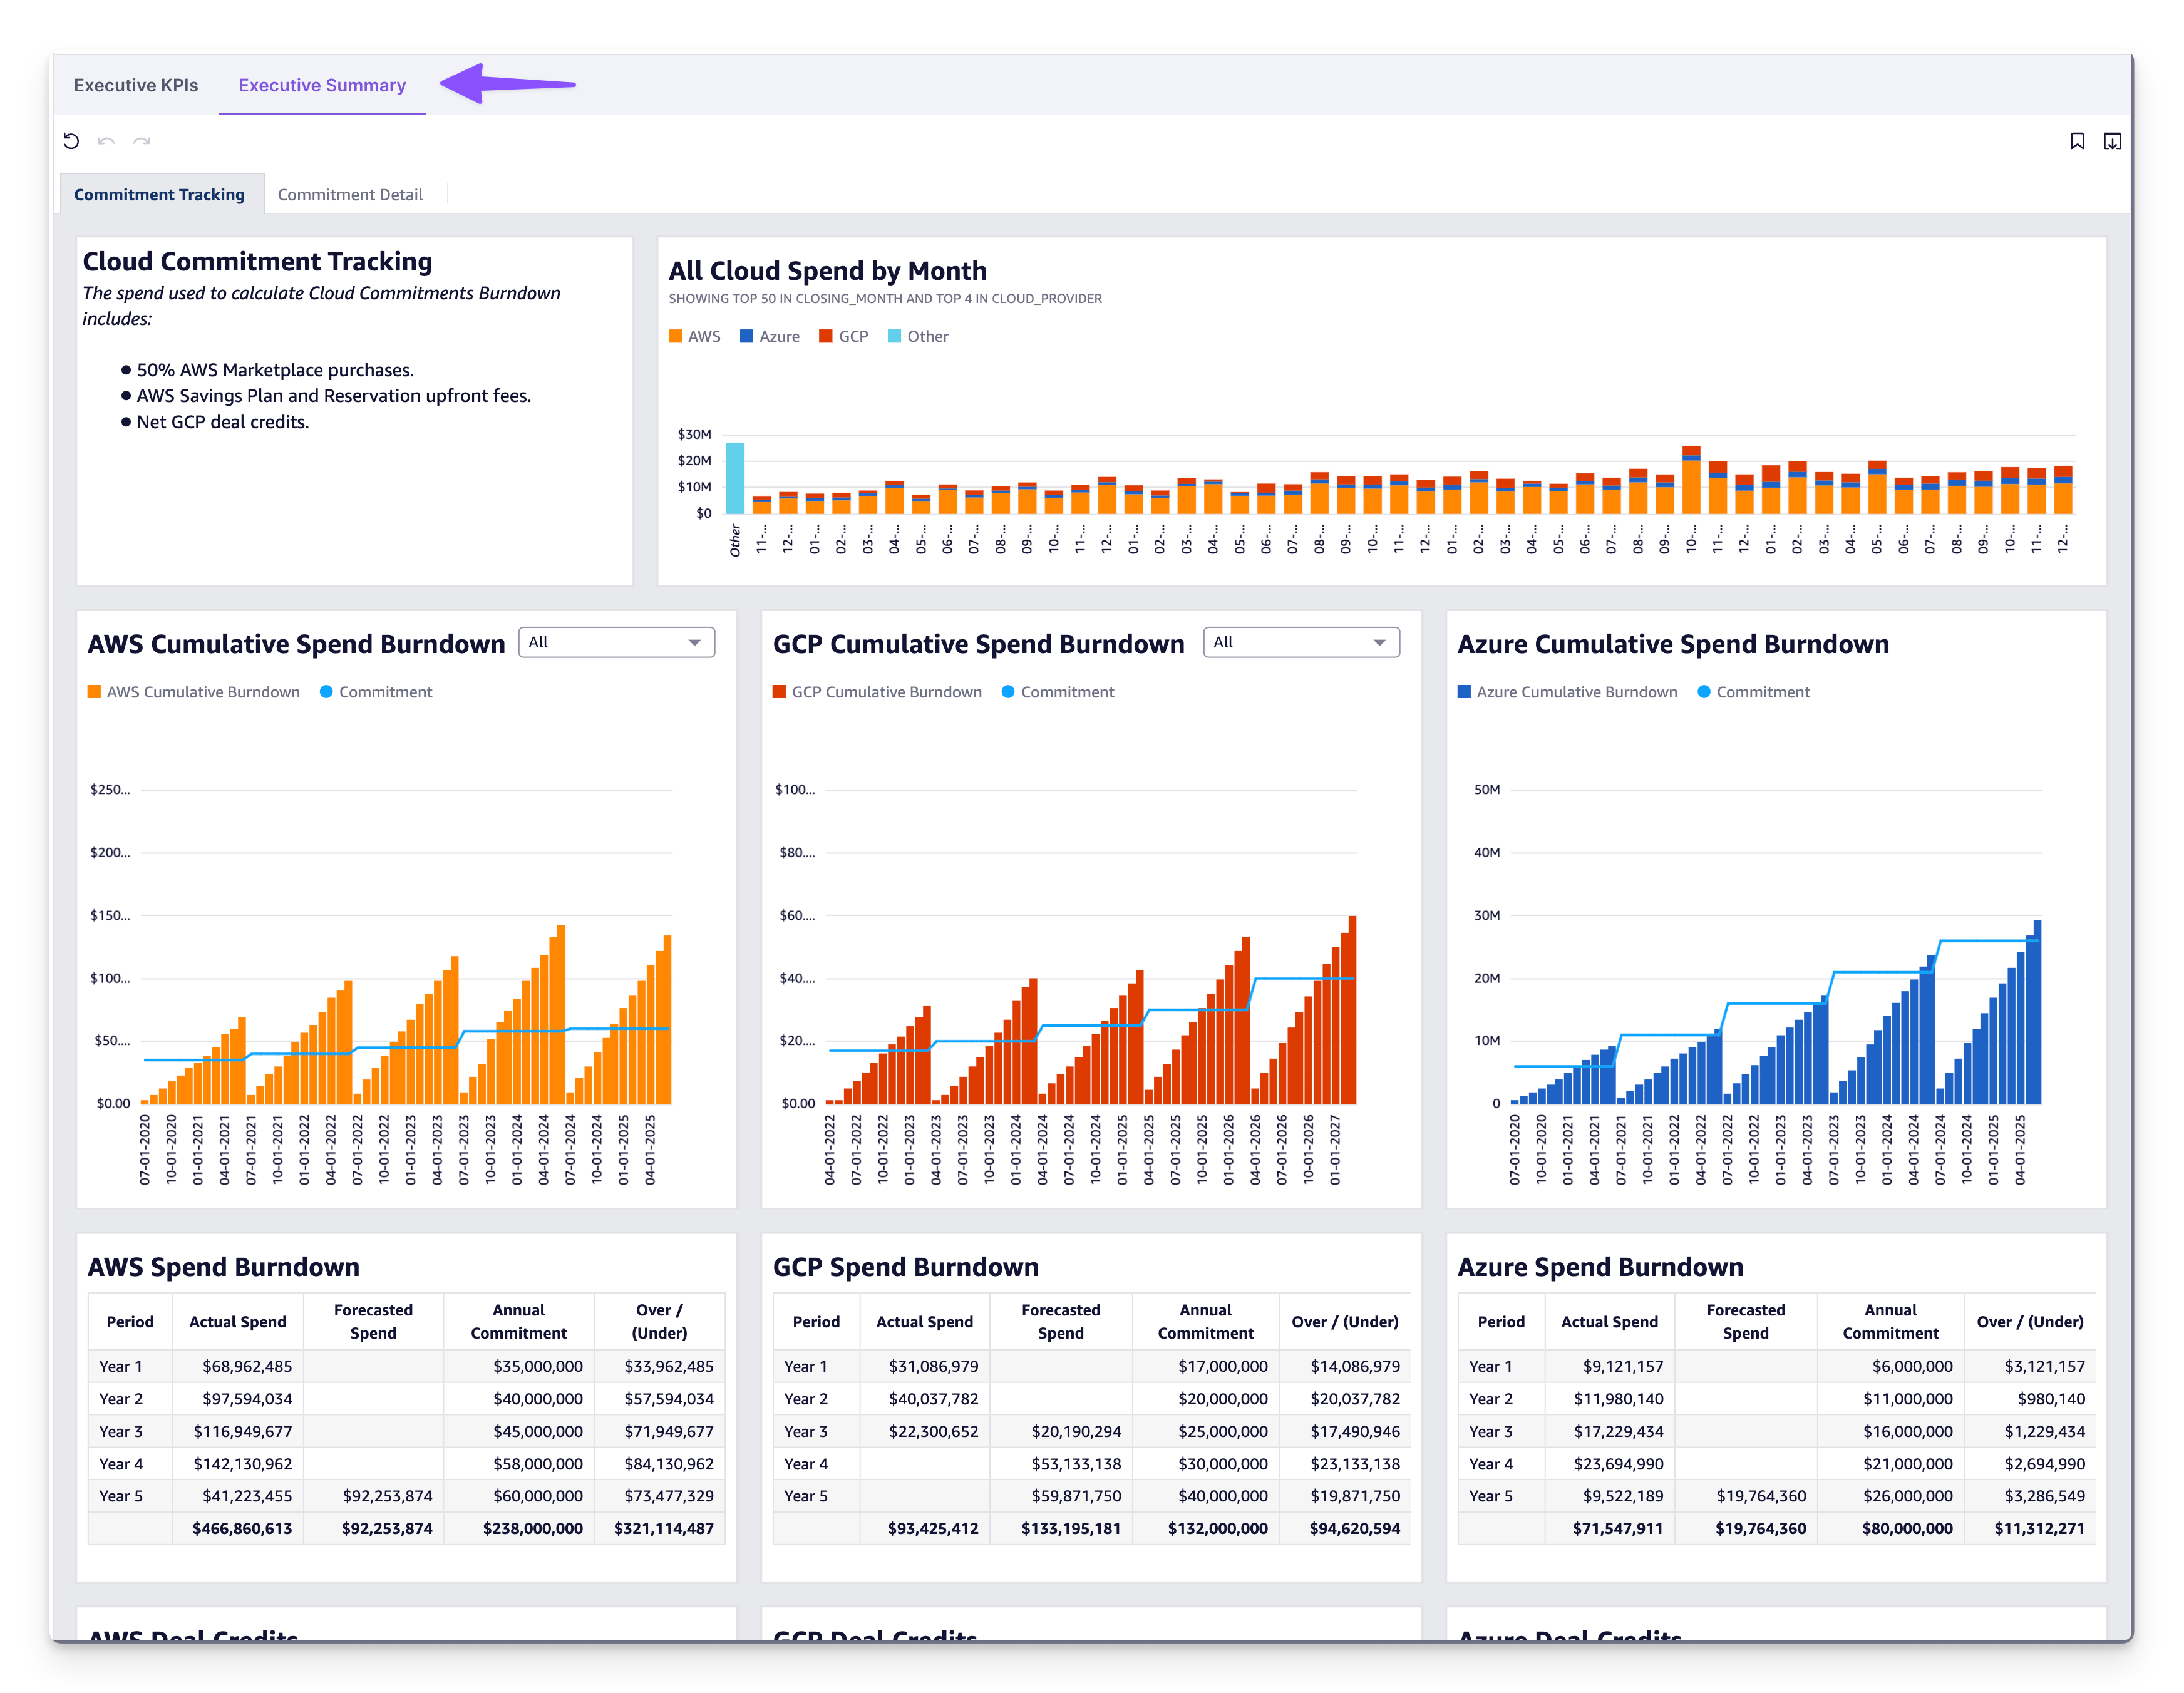
Task: Click Forecasted Spend header in AWS table
Action: click(373, 1322)
